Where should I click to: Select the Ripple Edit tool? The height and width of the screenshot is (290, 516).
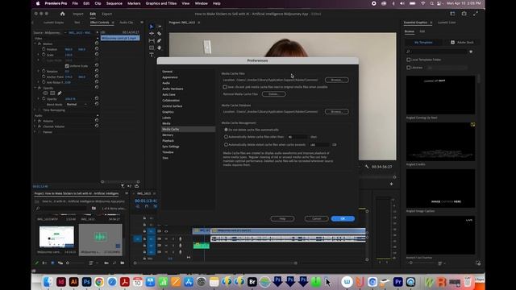tap(152, 34)
